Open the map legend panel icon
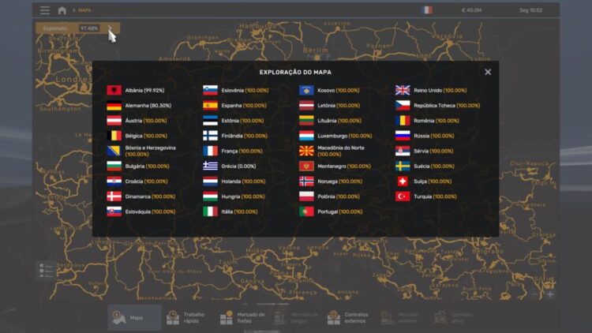This screenshot has height=333, width=592. [x=46, y=271]
